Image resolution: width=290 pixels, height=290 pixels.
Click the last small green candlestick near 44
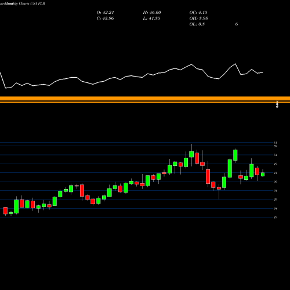tap(263, 175)
